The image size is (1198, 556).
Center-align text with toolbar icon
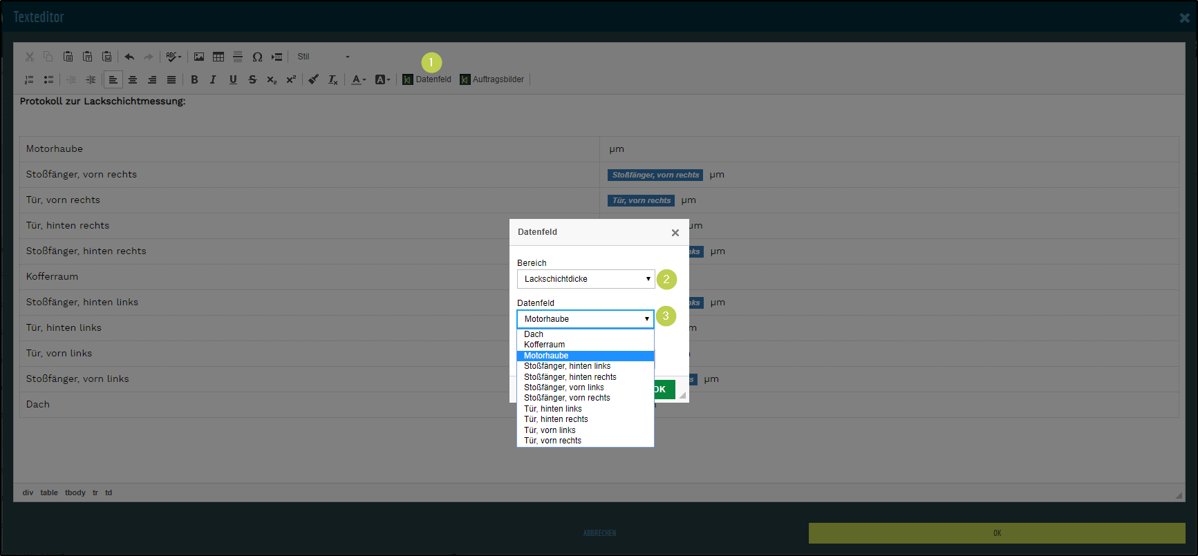pos(133,79)
